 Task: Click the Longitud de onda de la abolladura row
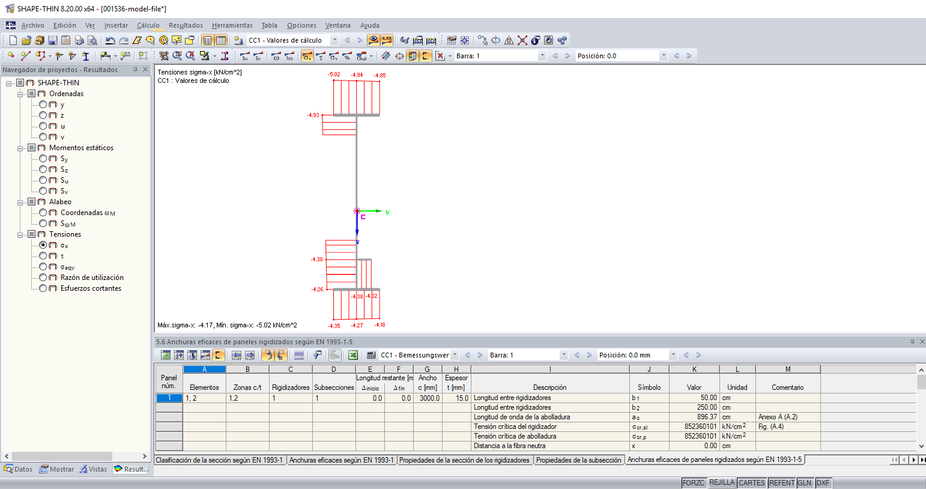coord(550,417)
